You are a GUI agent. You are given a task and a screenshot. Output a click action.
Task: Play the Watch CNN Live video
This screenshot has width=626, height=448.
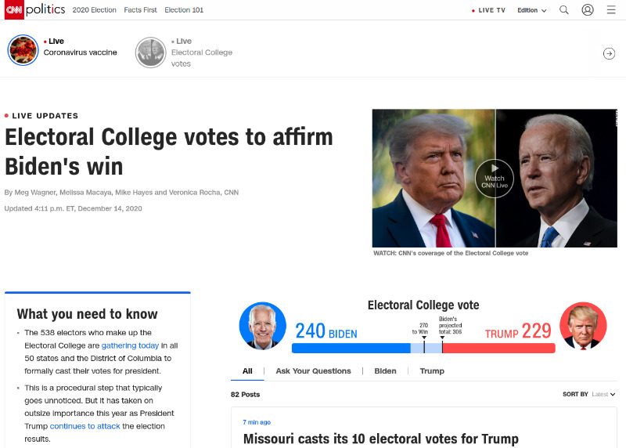(x=495, y=179)
